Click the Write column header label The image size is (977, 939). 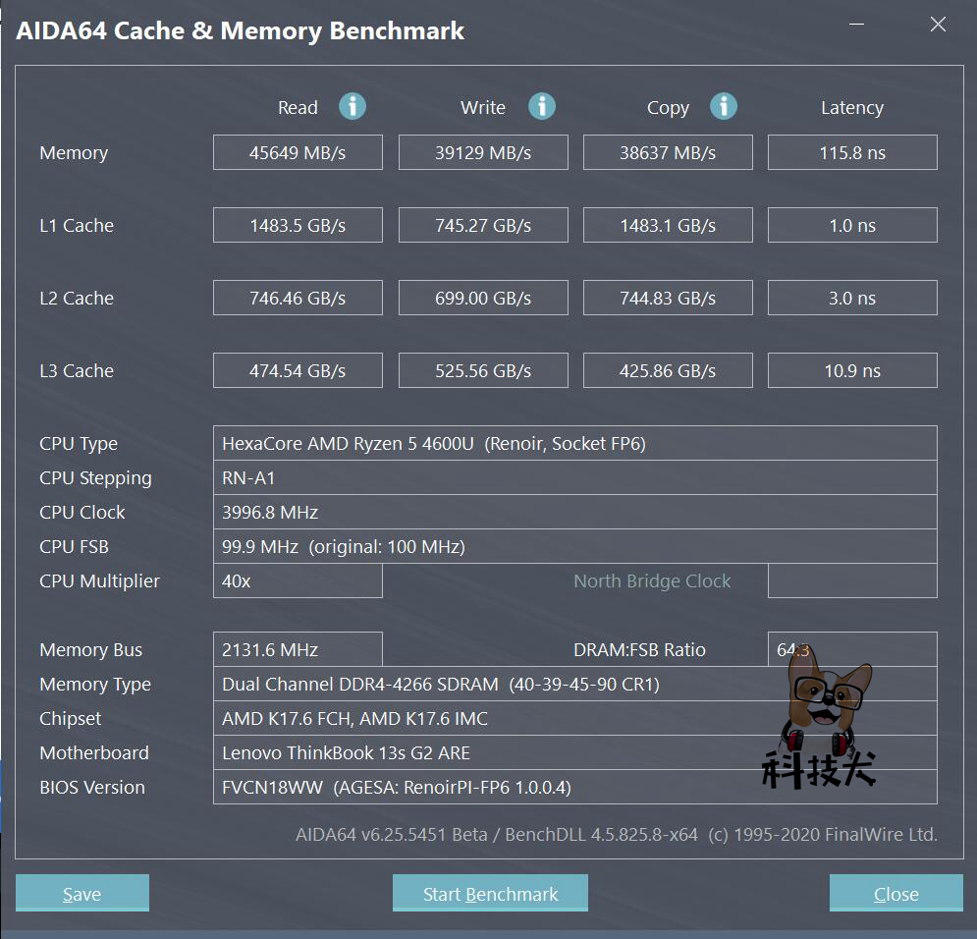click(483, 107)
